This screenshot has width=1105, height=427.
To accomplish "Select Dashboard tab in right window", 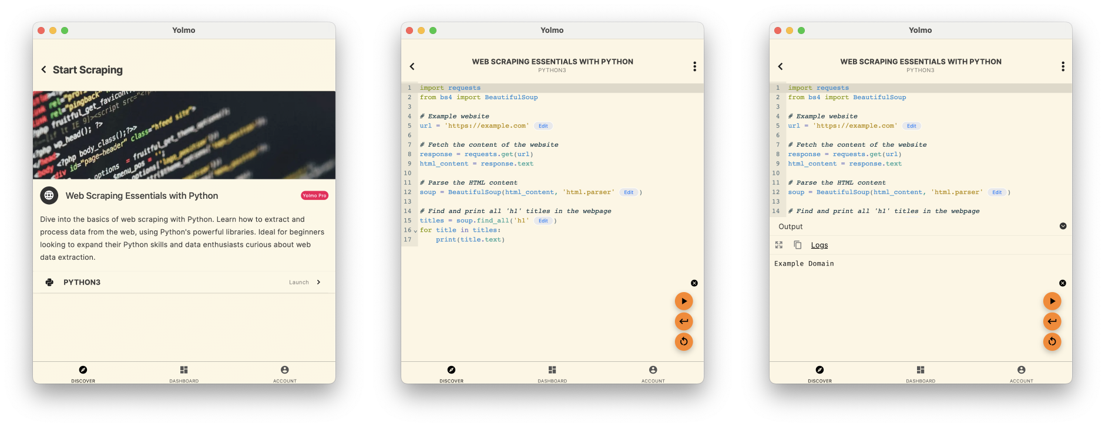I will coord(921,373).
